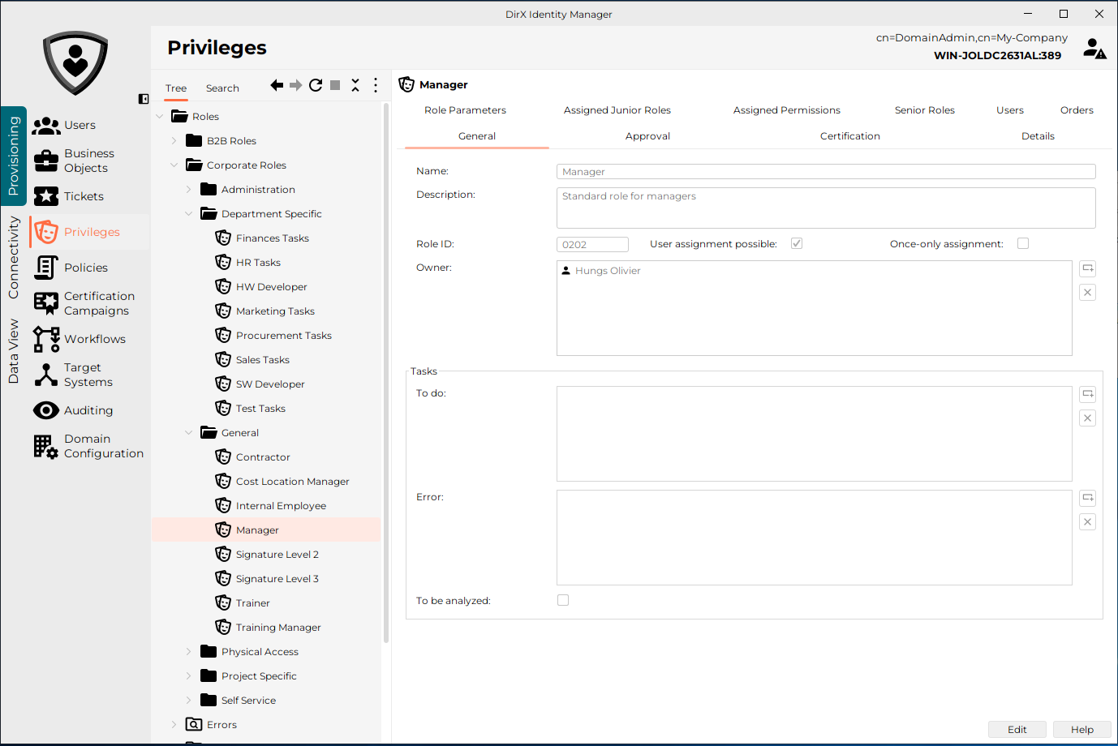Switch to the Connectivity vertical tab
This screenshot has height=746, width=1118.
pos(13,257)
